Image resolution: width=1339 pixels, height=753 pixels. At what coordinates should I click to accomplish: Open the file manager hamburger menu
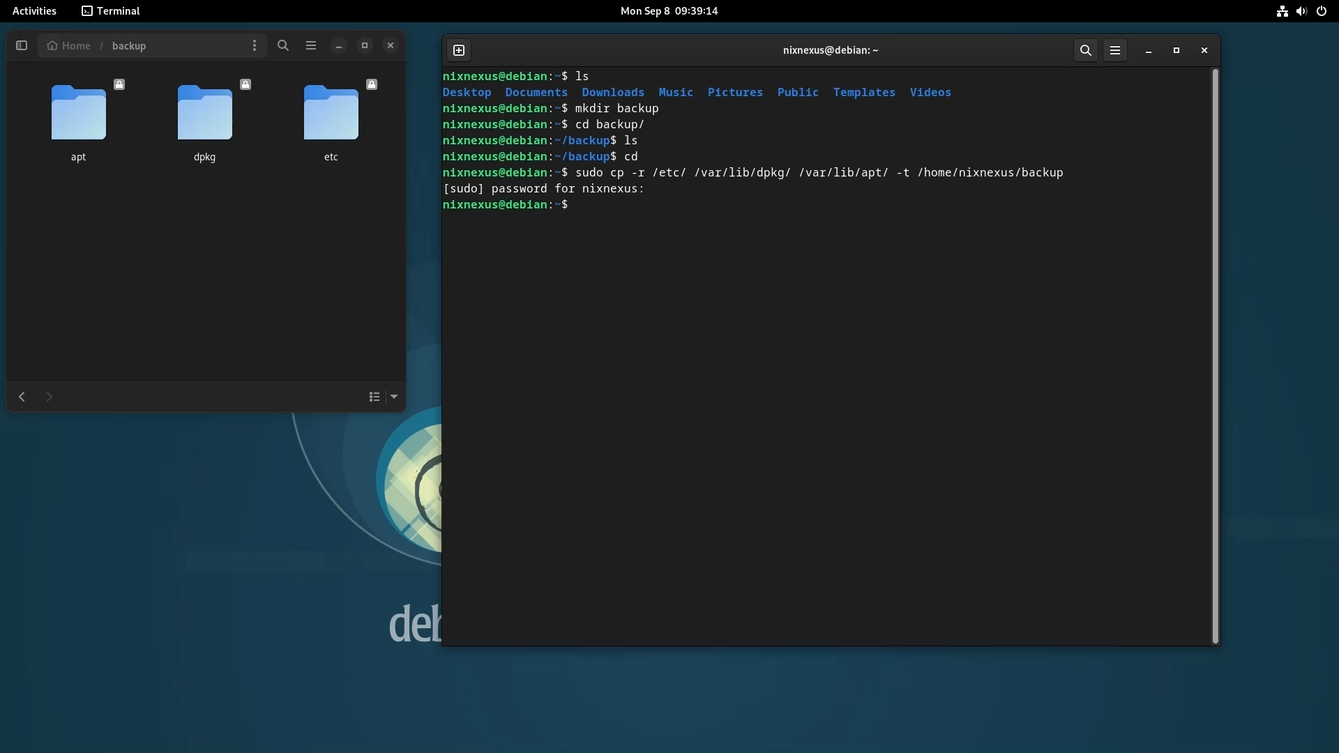point(311,45)
